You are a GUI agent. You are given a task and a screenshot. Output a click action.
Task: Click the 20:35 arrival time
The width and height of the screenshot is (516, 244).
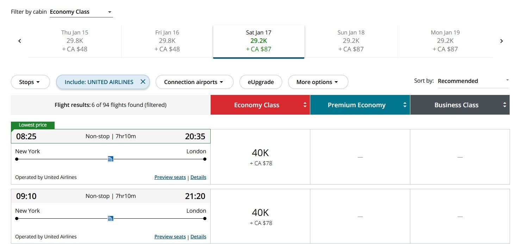pyautogui.click(x=195, y=136)
